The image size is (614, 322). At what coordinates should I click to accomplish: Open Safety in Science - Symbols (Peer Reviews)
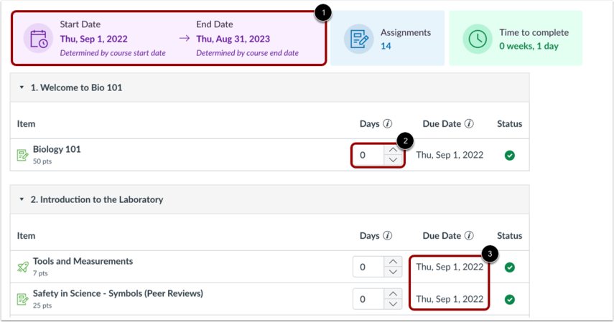coord(118,293)
